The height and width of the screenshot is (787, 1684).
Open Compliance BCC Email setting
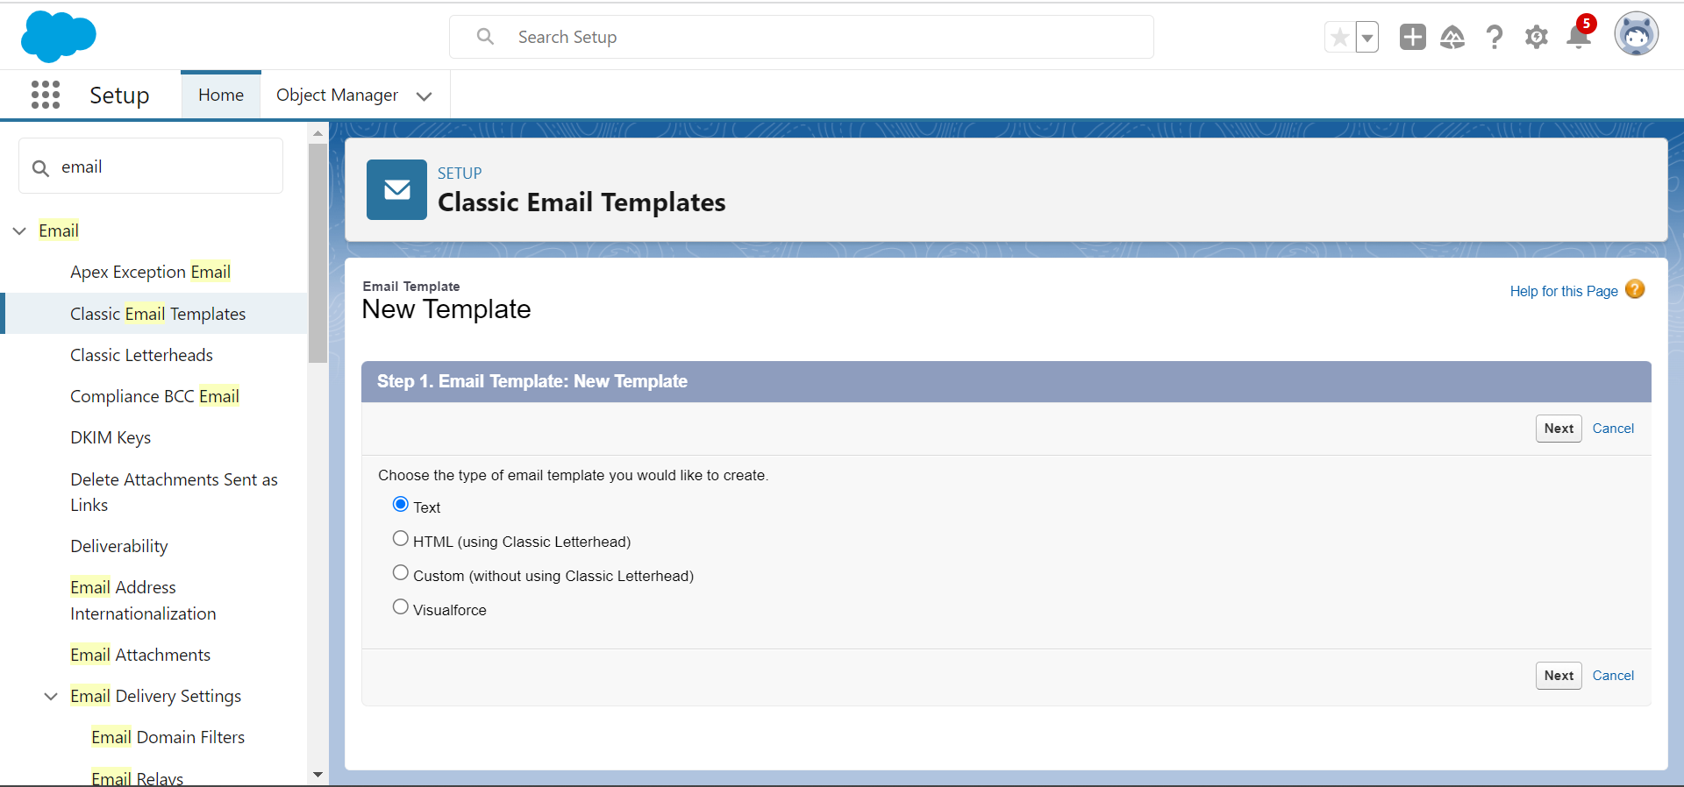click(155, 396)
